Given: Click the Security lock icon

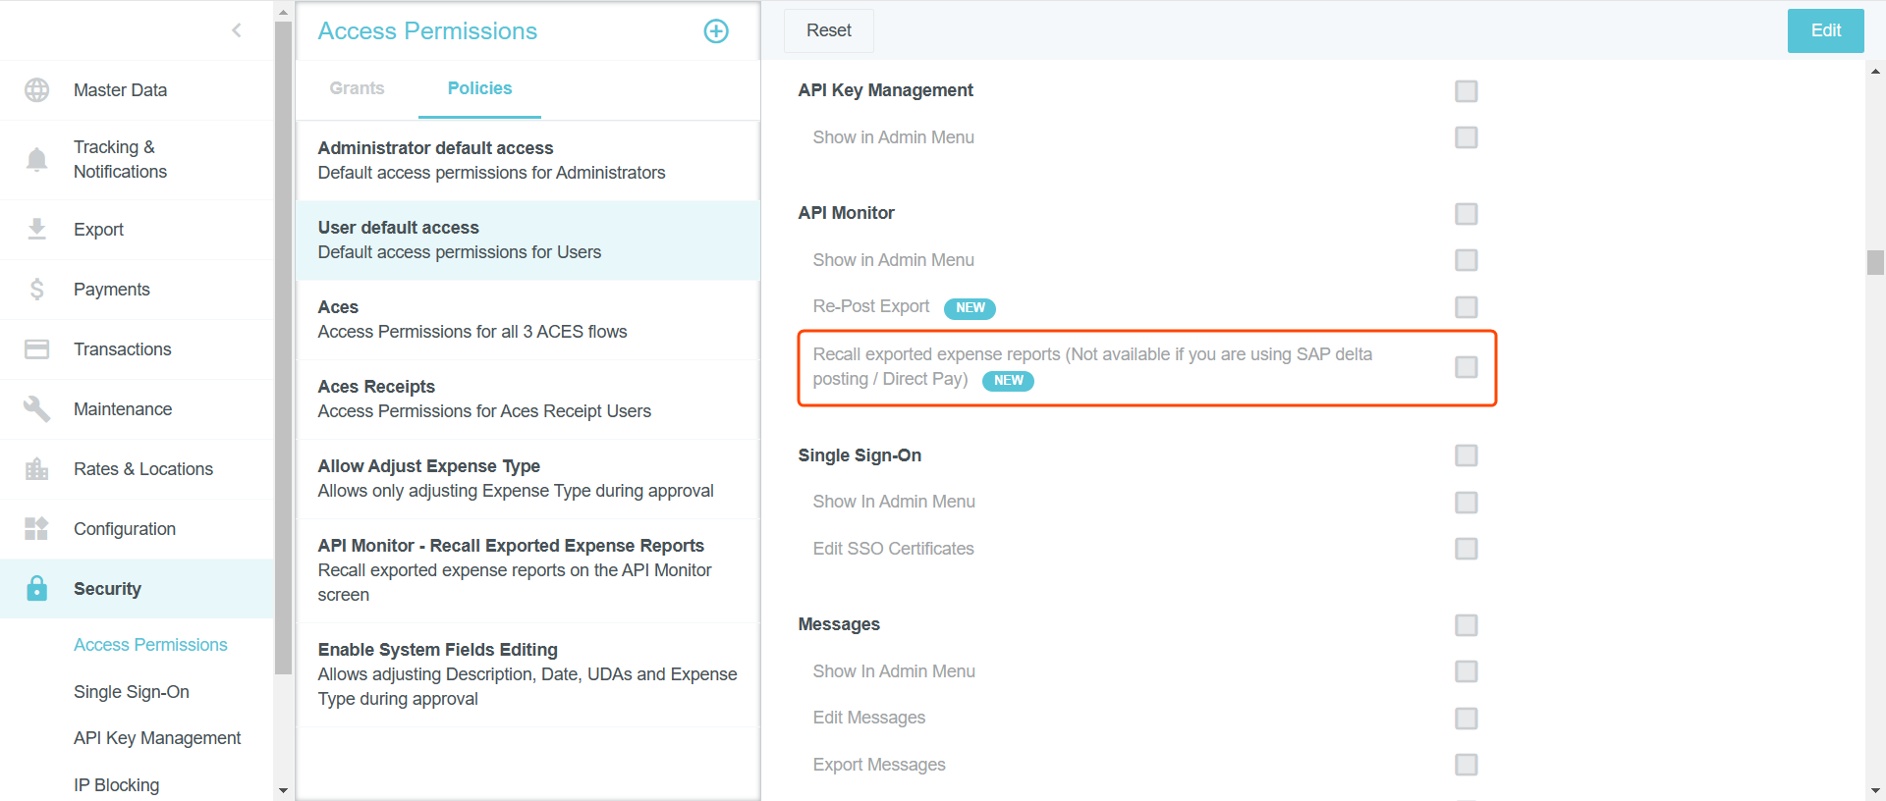Looking at the screenshot, I should pyautogui.click(x=36, y=588).
